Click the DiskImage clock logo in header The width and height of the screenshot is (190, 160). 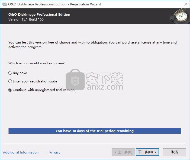tap(180, 16)
